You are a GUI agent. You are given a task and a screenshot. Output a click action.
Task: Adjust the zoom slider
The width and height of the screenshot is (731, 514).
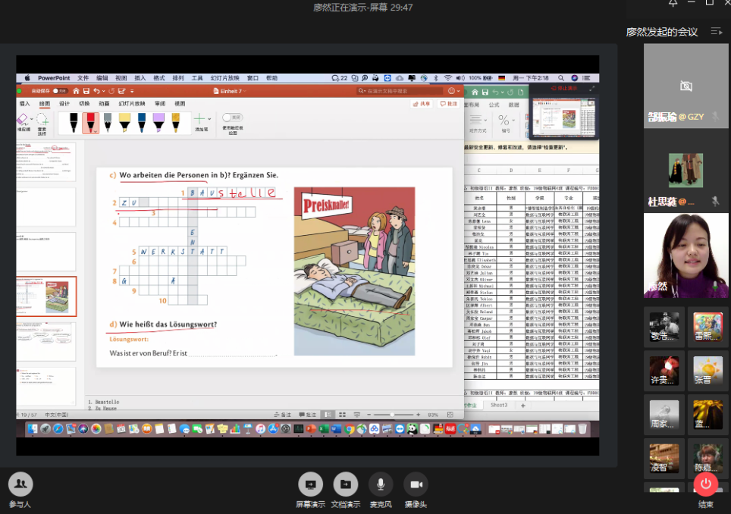point(393,414)
